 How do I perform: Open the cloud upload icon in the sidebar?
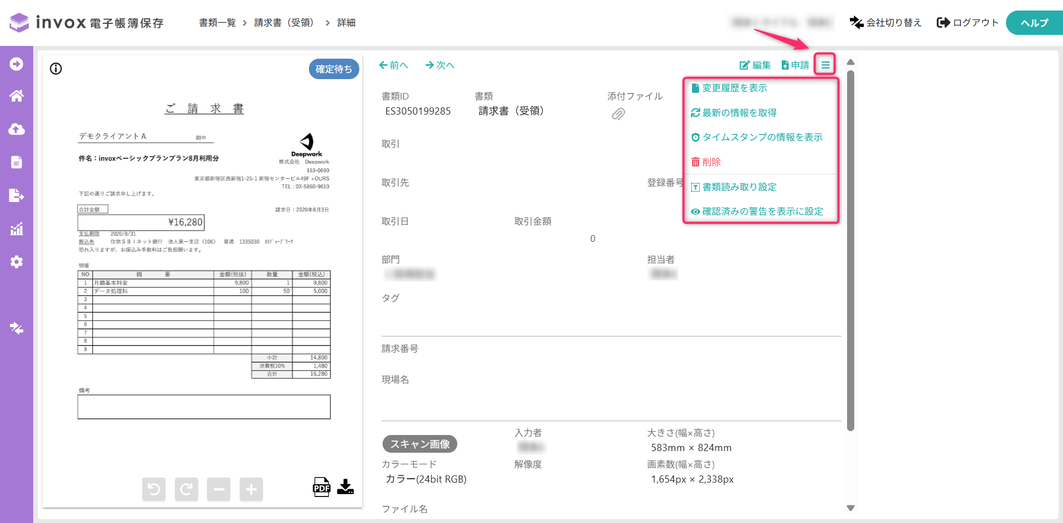[17, 130]
